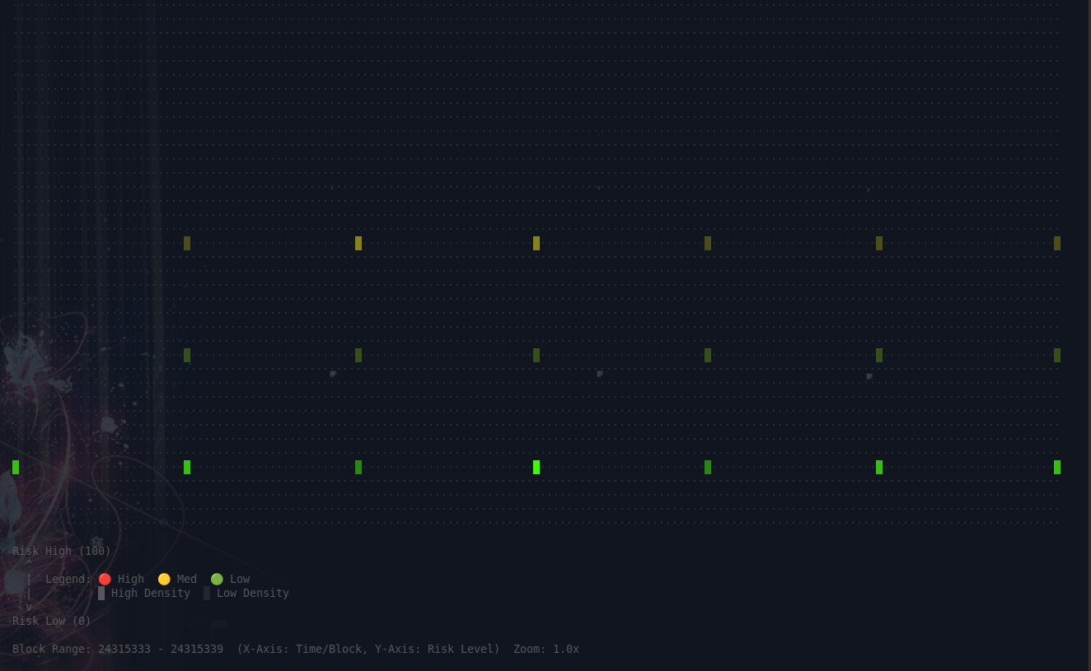1091x671 pixels.
Task: Click the Risk Low (0) axis label
Action: tap(52, 621)
